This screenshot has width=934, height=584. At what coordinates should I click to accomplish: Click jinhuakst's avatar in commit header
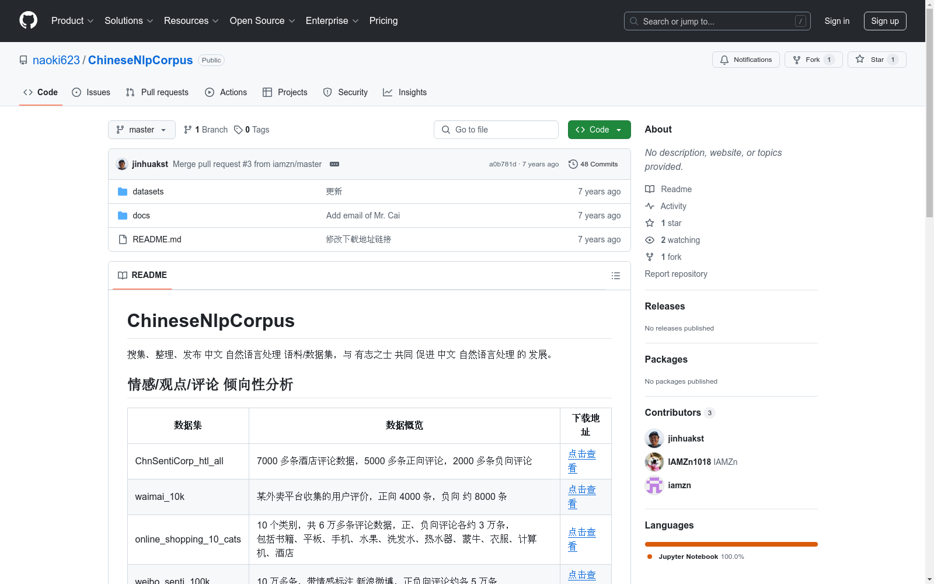pyautogui.click(x=122, y=164)
